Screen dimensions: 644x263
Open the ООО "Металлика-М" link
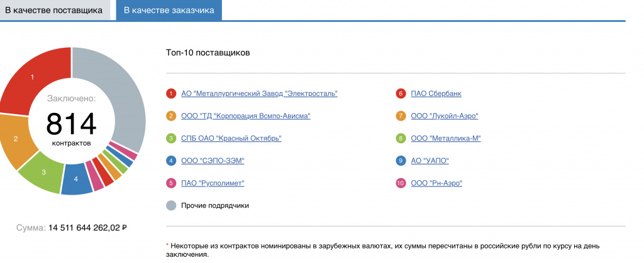(x=446, y=138)
